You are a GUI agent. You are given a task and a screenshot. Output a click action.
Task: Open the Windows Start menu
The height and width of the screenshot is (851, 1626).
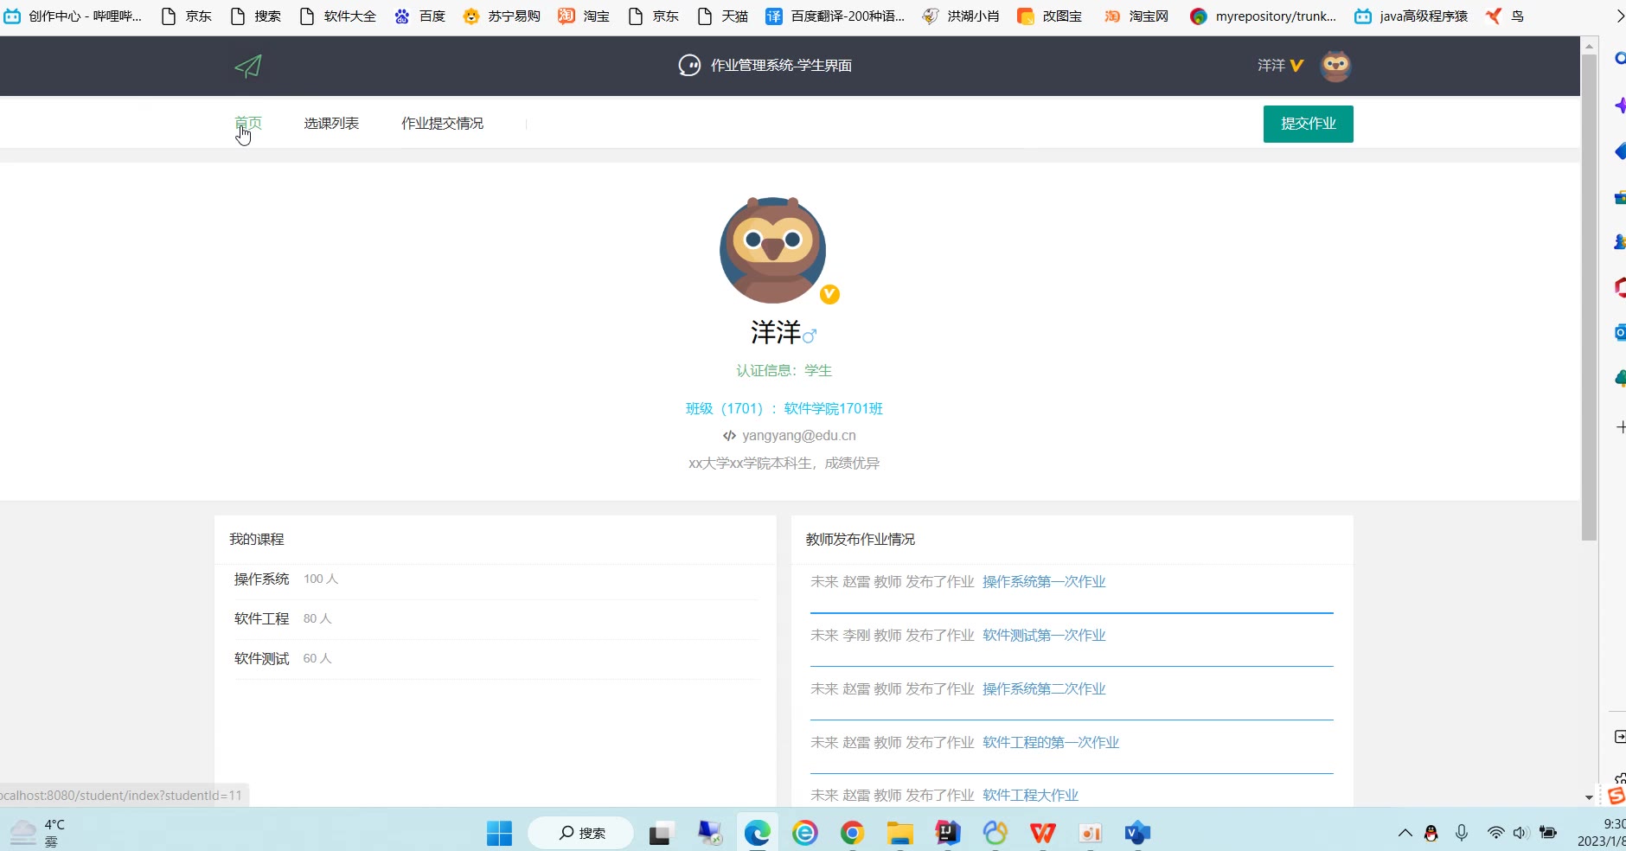coord(499,833)
